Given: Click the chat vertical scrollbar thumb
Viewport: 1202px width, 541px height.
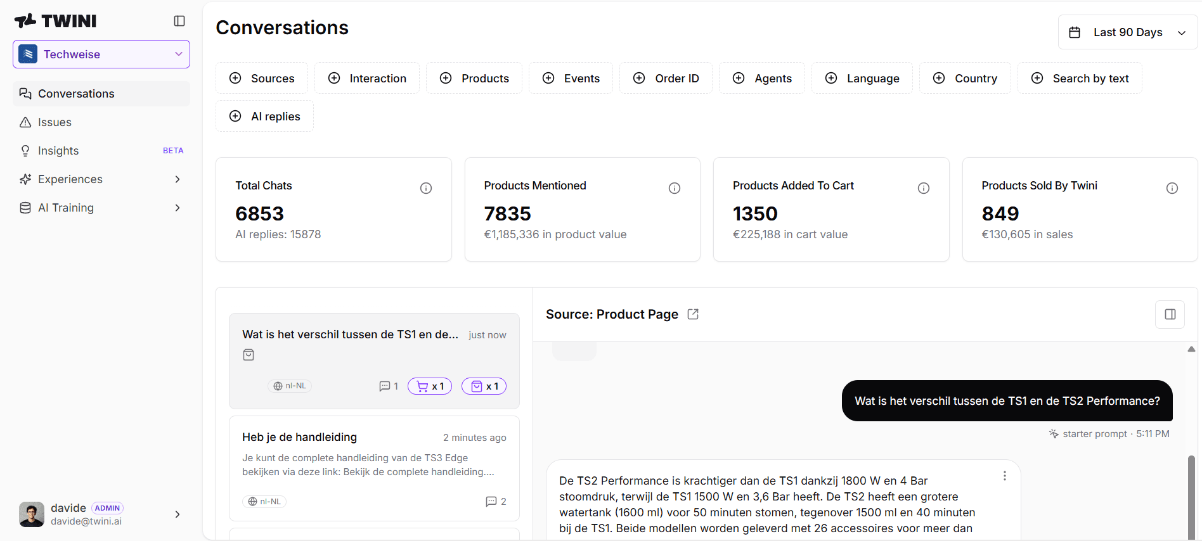Looking at the screenshot, I should click(x=1192, y=497).
